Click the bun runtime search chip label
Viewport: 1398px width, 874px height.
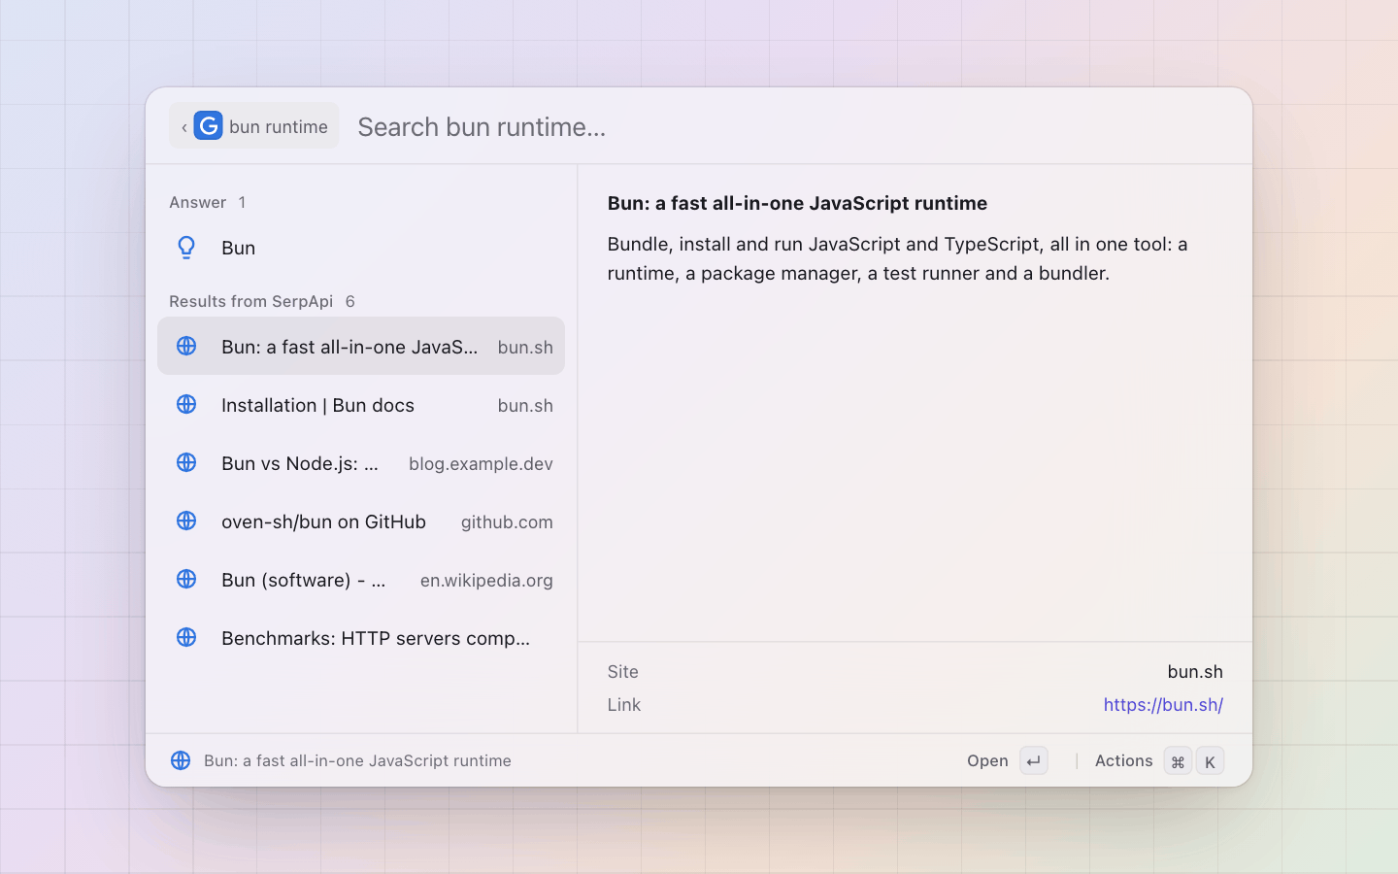pyautogui.click(x=279, y=127)
